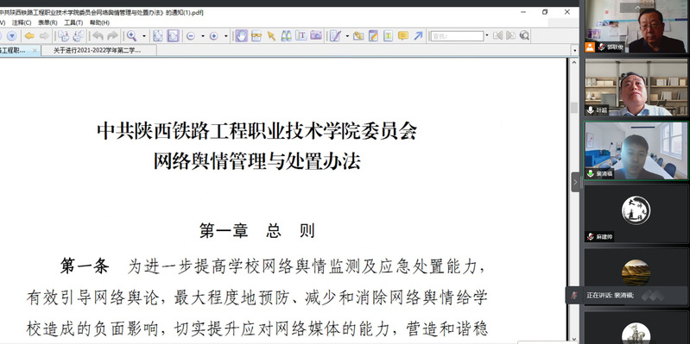
Task: Click the search 查找 input field
Action: 457,36
